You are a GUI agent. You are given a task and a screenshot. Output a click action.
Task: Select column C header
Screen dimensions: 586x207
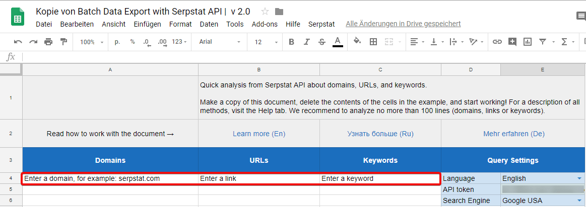point(380,70)
